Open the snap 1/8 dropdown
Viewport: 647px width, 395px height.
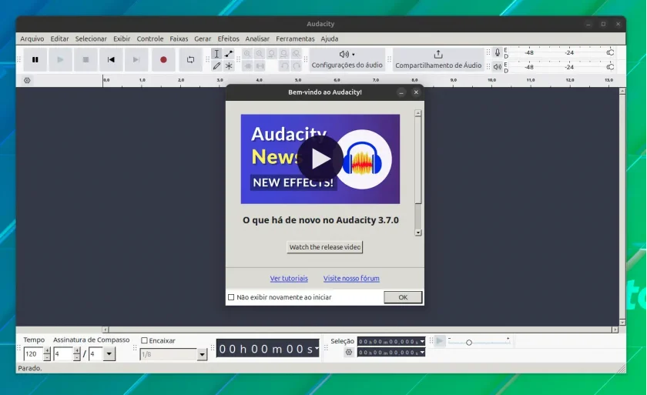[x=202, y=354]
